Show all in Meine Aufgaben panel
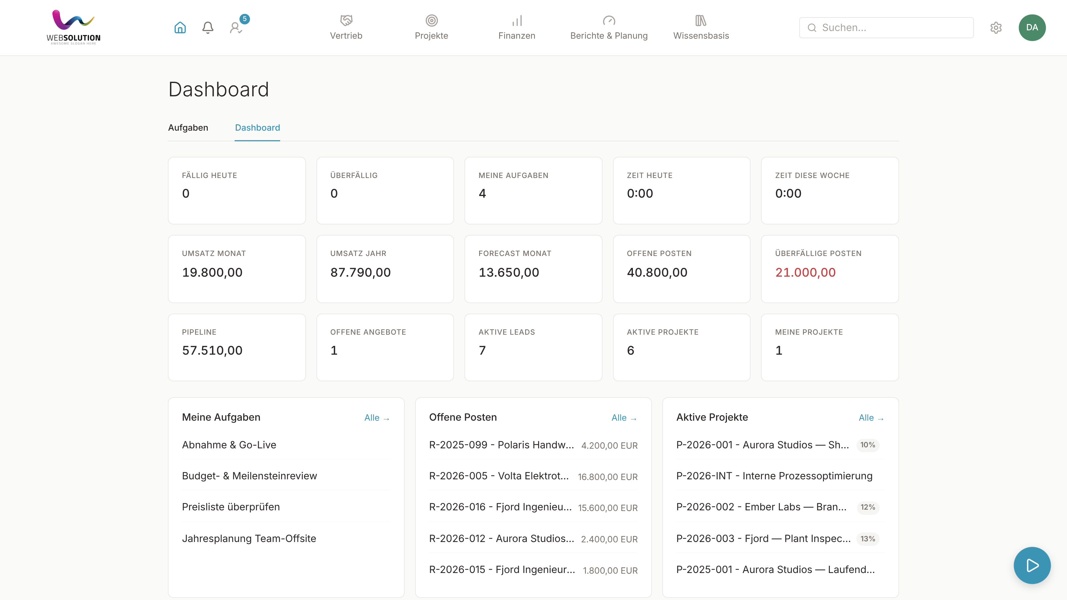The height and width of the screenshot is (600, 1067). click(377, 418)
